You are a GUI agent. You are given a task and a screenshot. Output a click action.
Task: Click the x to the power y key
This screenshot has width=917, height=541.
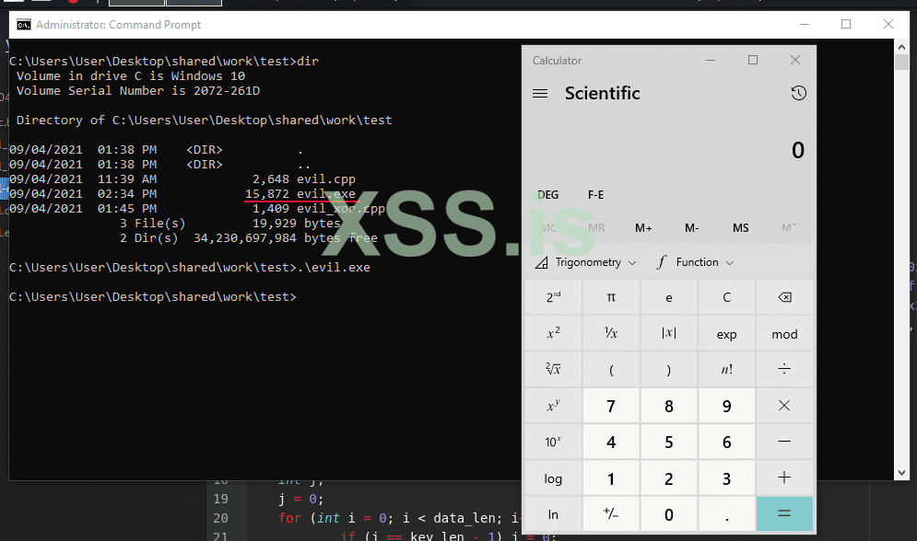(x=553, y=406)
